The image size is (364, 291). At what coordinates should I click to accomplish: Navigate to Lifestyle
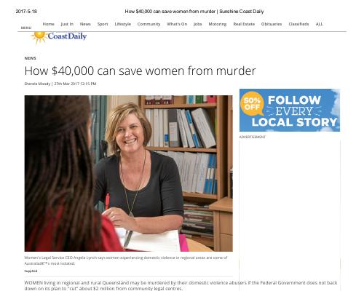click(x=122, y=24)
